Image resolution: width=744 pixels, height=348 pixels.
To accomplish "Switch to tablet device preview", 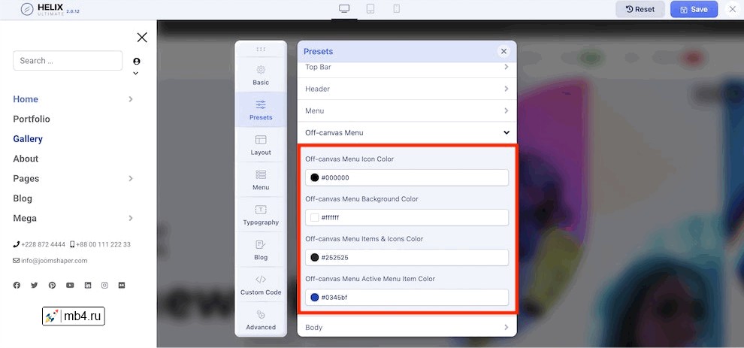I will point(370,9).
